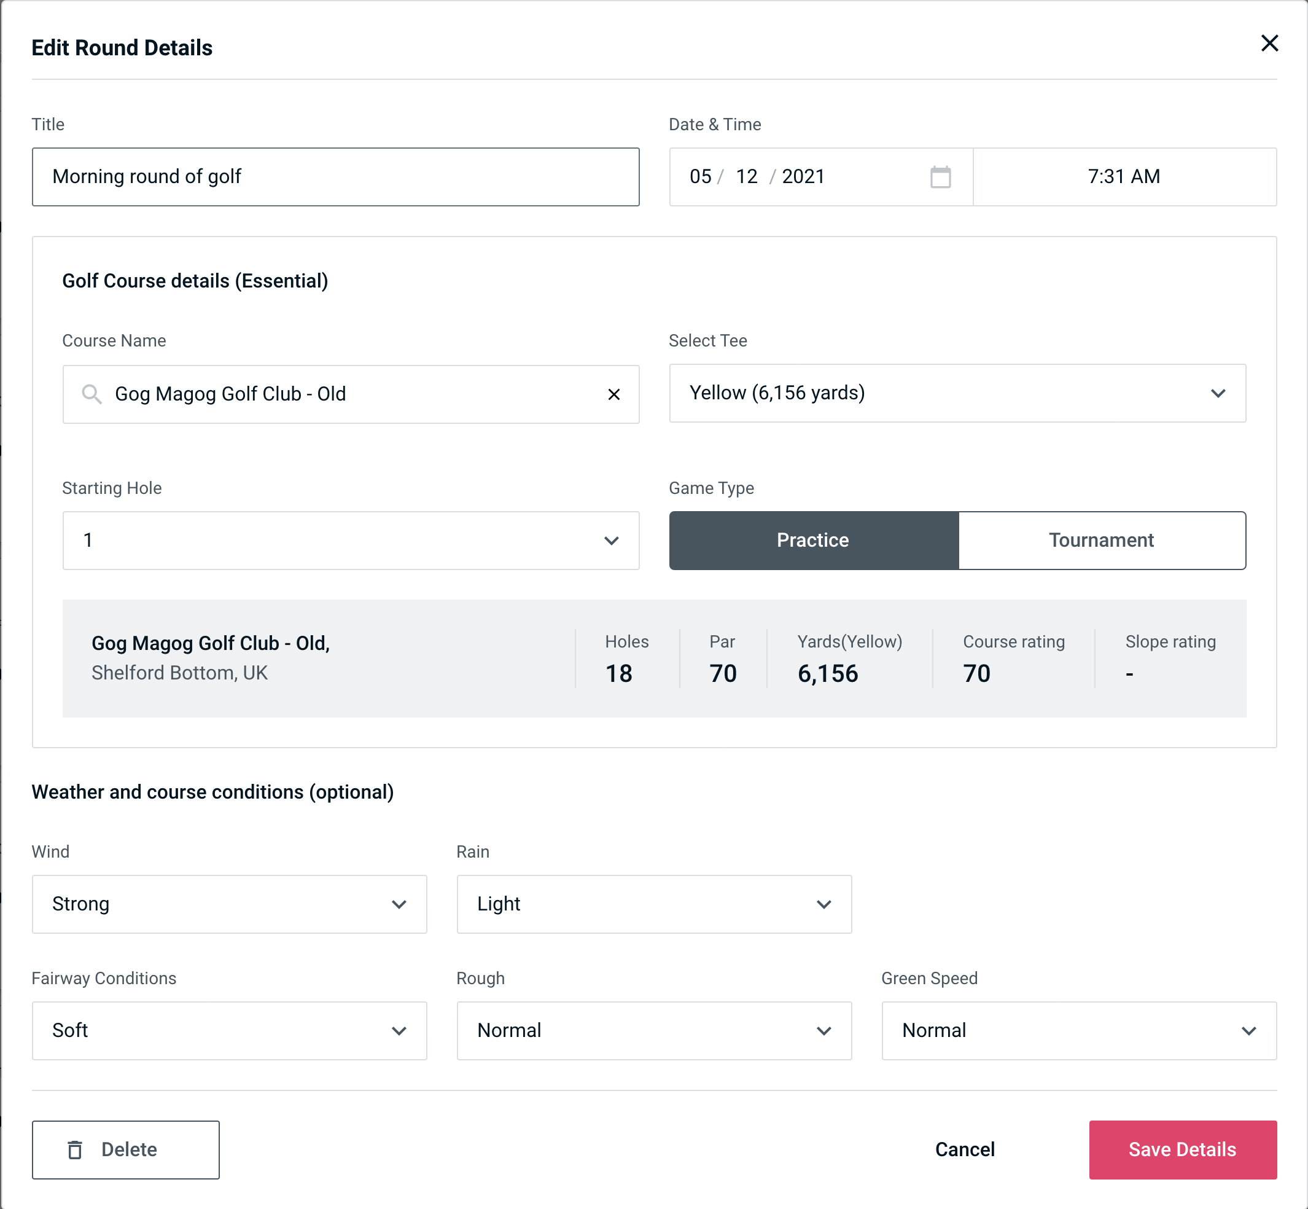Click the search icon in Course Name field
The width and height of the screenshot is (1308, 1209).
coord(91,394)
